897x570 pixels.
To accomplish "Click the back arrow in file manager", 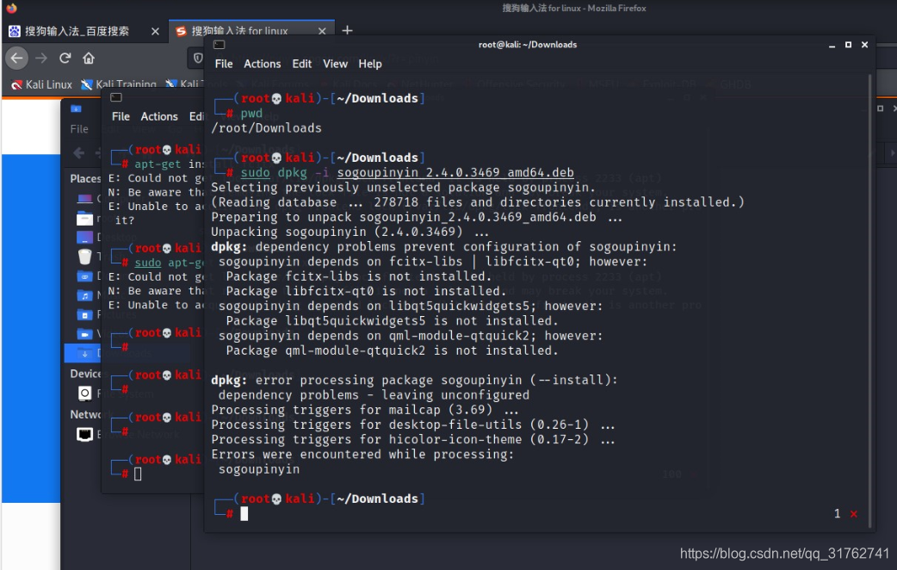I will point(79,152).
